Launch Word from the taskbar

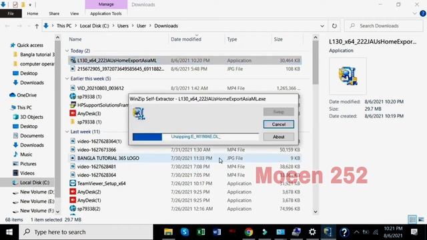tap(217, 232)
